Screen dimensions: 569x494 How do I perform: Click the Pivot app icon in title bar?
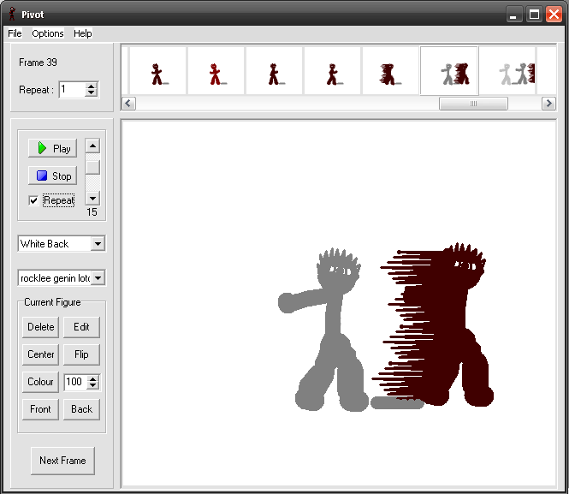[12, 14]
